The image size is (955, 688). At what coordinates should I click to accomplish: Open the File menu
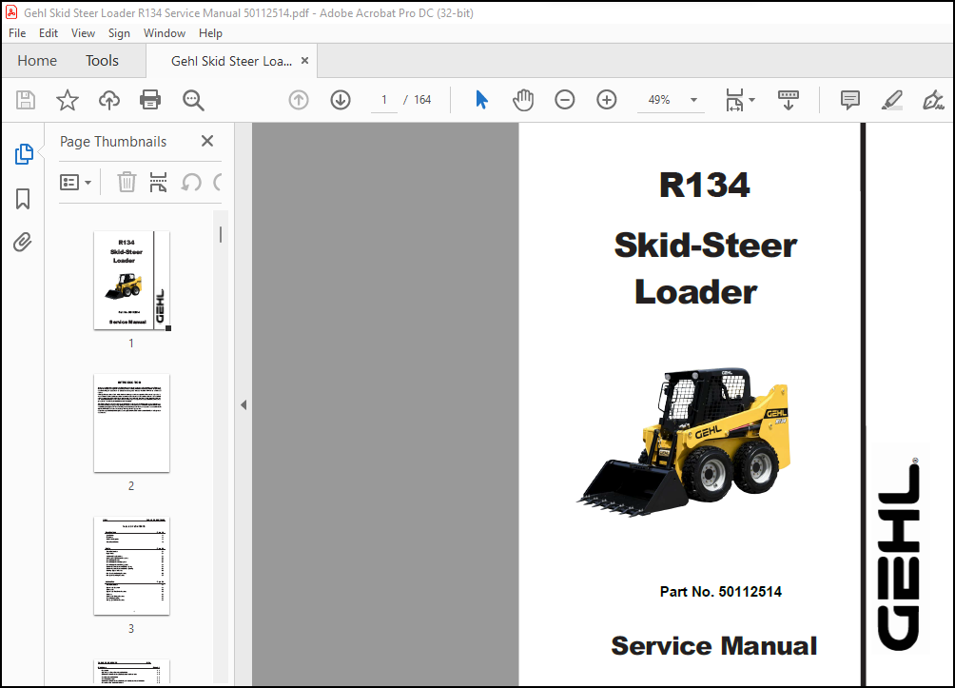(17, 33)
